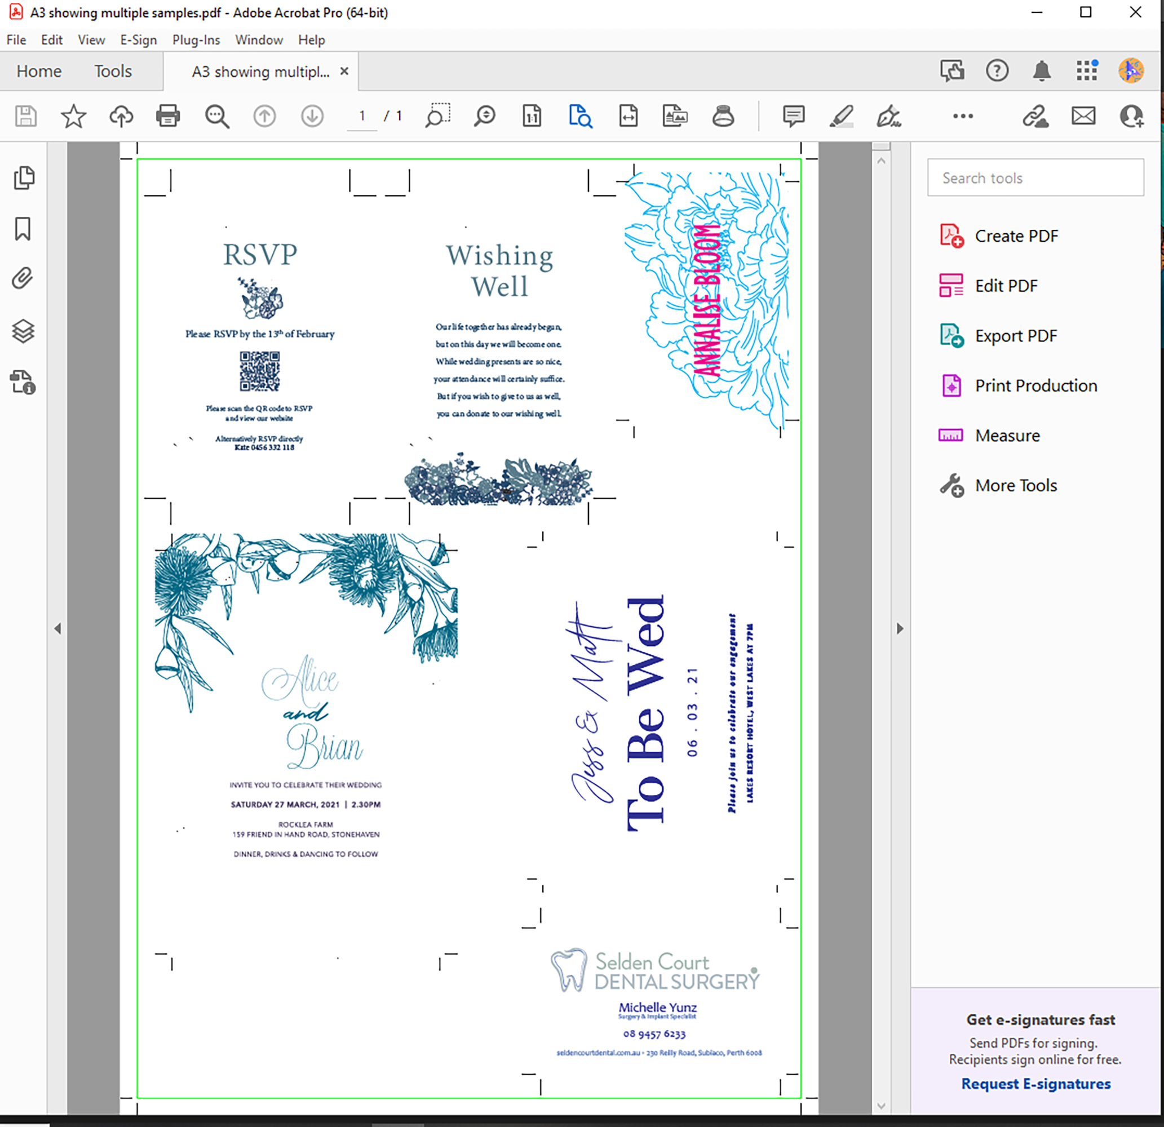Click the current page number box
1164x1127 pixels.
click(362, 116)
